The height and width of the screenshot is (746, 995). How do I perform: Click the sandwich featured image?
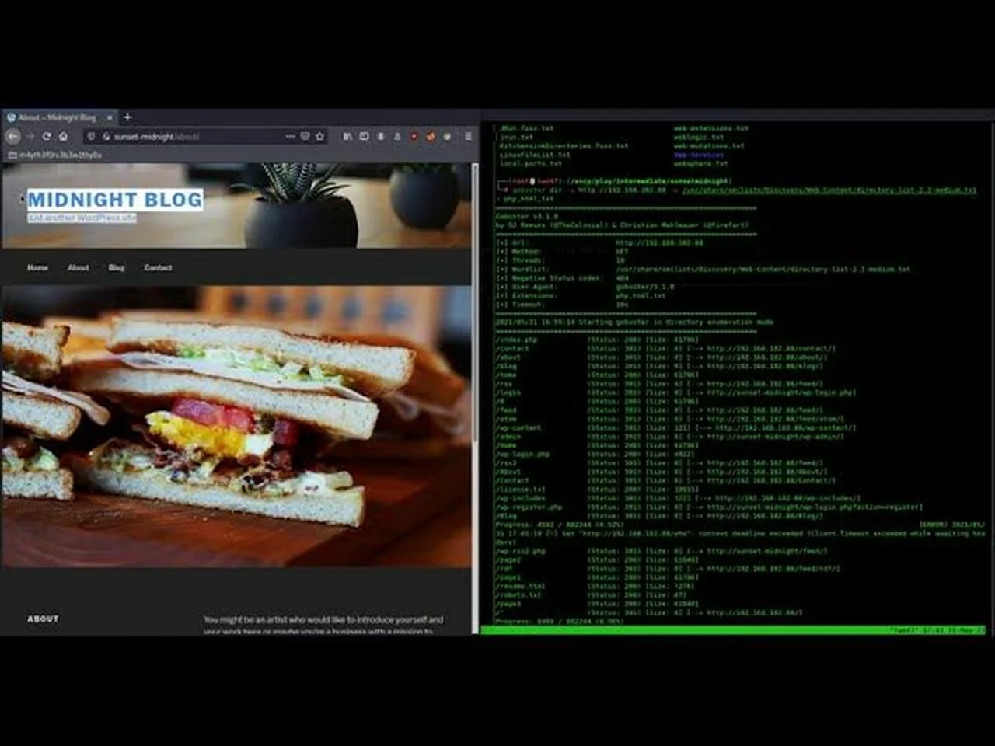click(x=236, y=426)
